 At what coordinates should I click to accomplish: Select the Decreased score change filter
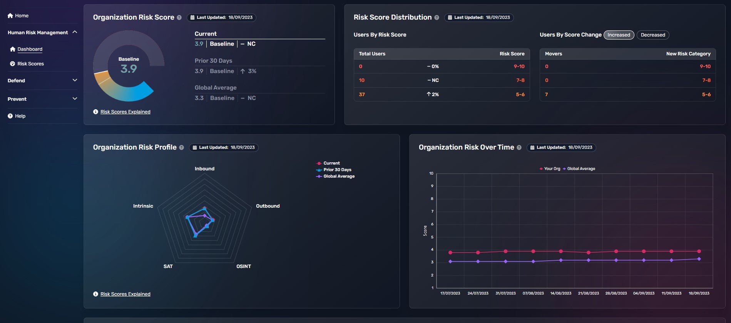(x=653, y=35)
